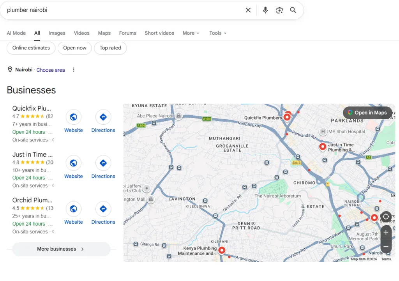Switch to AI Mode tab
Screen dimensions: 399x281
[x=16, y=33]
